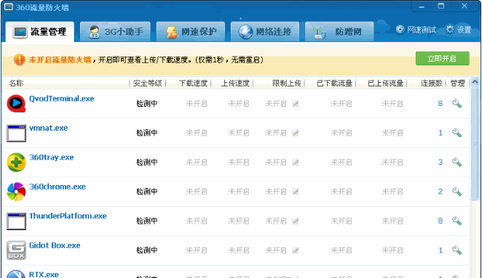Sort by 下载速度 column header
The width and height of the screenshot is (482, 278).
[x=193, y=83]
